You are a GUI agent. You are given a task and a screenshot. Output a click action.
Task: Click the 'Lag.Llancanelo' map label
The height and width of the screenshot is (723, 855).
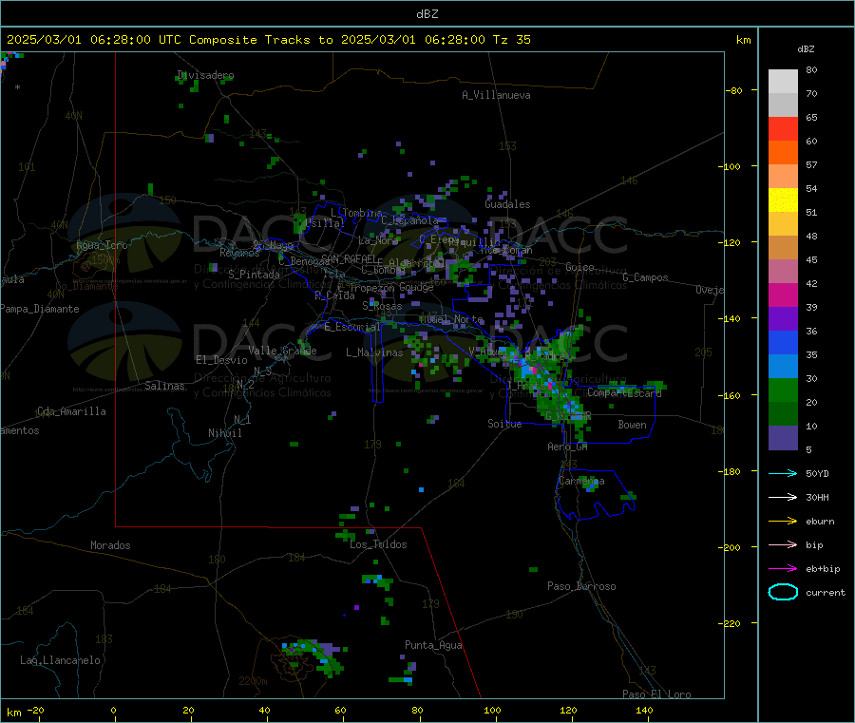[x=61, y=660]
